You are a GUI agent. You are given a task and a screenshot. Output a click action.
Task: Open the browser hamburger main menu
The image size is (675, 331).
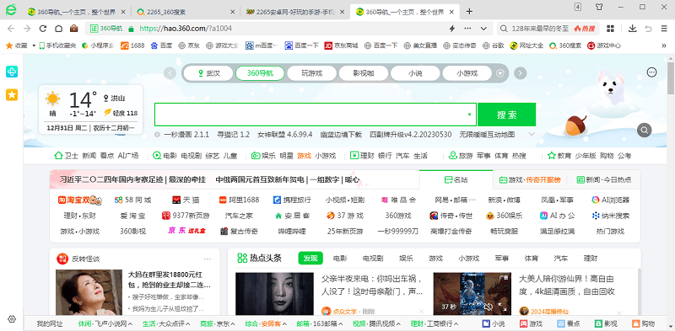click(664, 29)
